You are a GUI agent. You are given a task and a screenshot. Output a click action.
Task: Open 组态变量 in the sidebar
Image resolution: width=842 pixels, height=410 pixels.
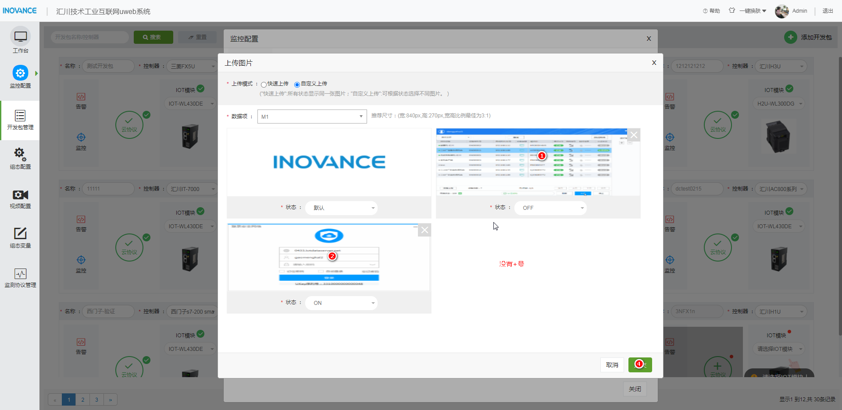click(x=20, y=238)
